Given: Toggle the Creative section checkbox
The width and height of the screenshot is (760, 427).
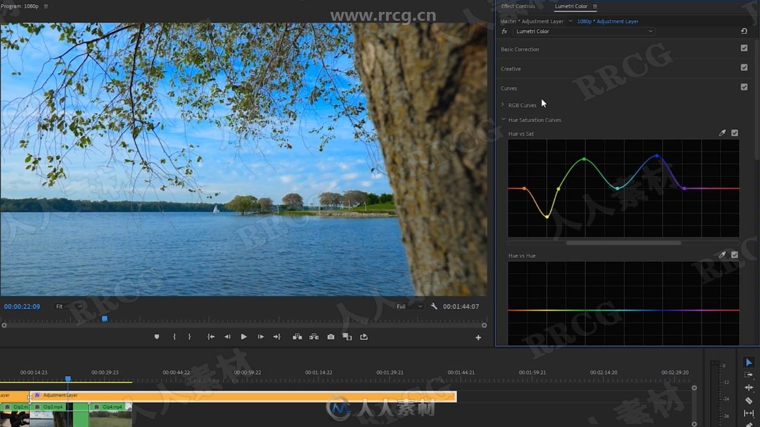Looking at the screenshot, I should [x=744, y=68].
